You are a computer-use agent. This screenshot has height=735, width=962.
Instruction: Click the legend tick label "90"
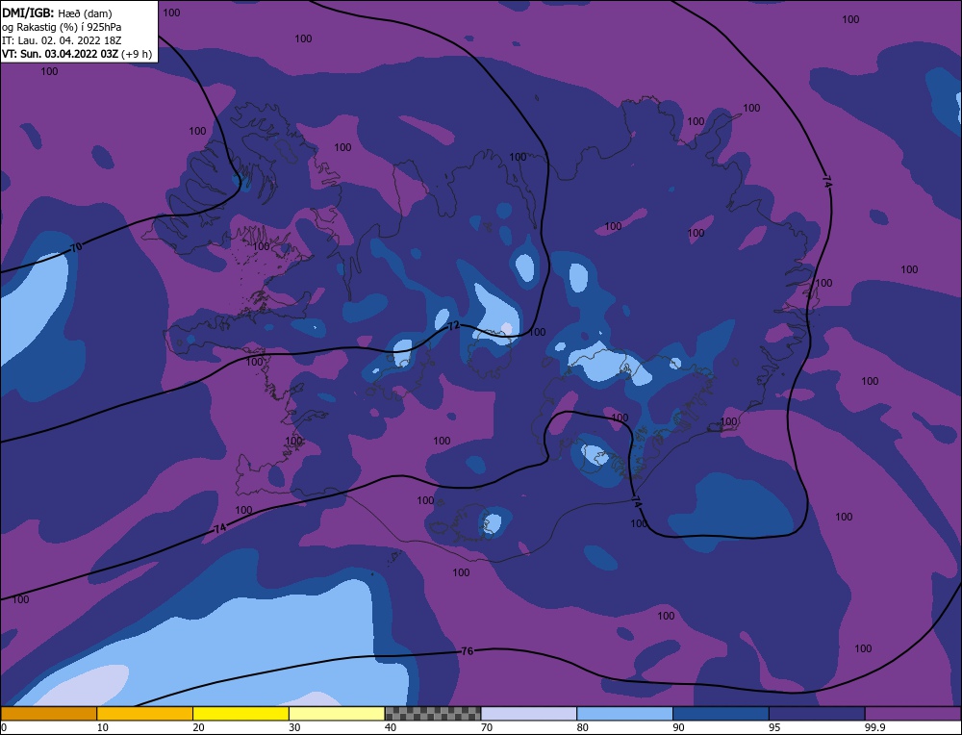tap(678, 727)
